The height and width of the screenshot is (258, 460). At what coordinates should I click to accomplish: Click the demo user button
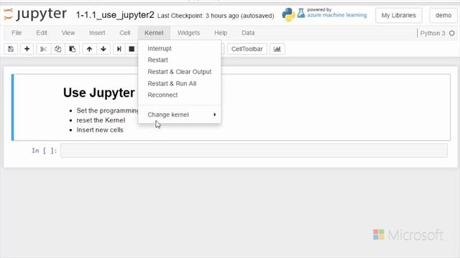443,15
